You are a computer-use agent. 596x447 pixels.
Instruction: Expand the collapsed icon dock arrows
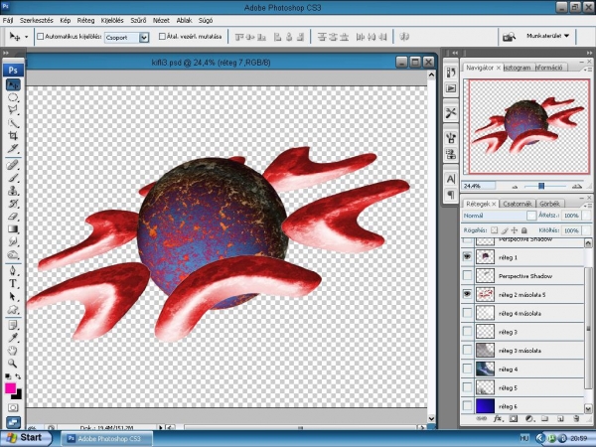point(455,53)
